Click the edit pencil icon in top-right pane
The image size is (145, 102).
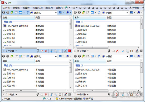click(137, 51)
